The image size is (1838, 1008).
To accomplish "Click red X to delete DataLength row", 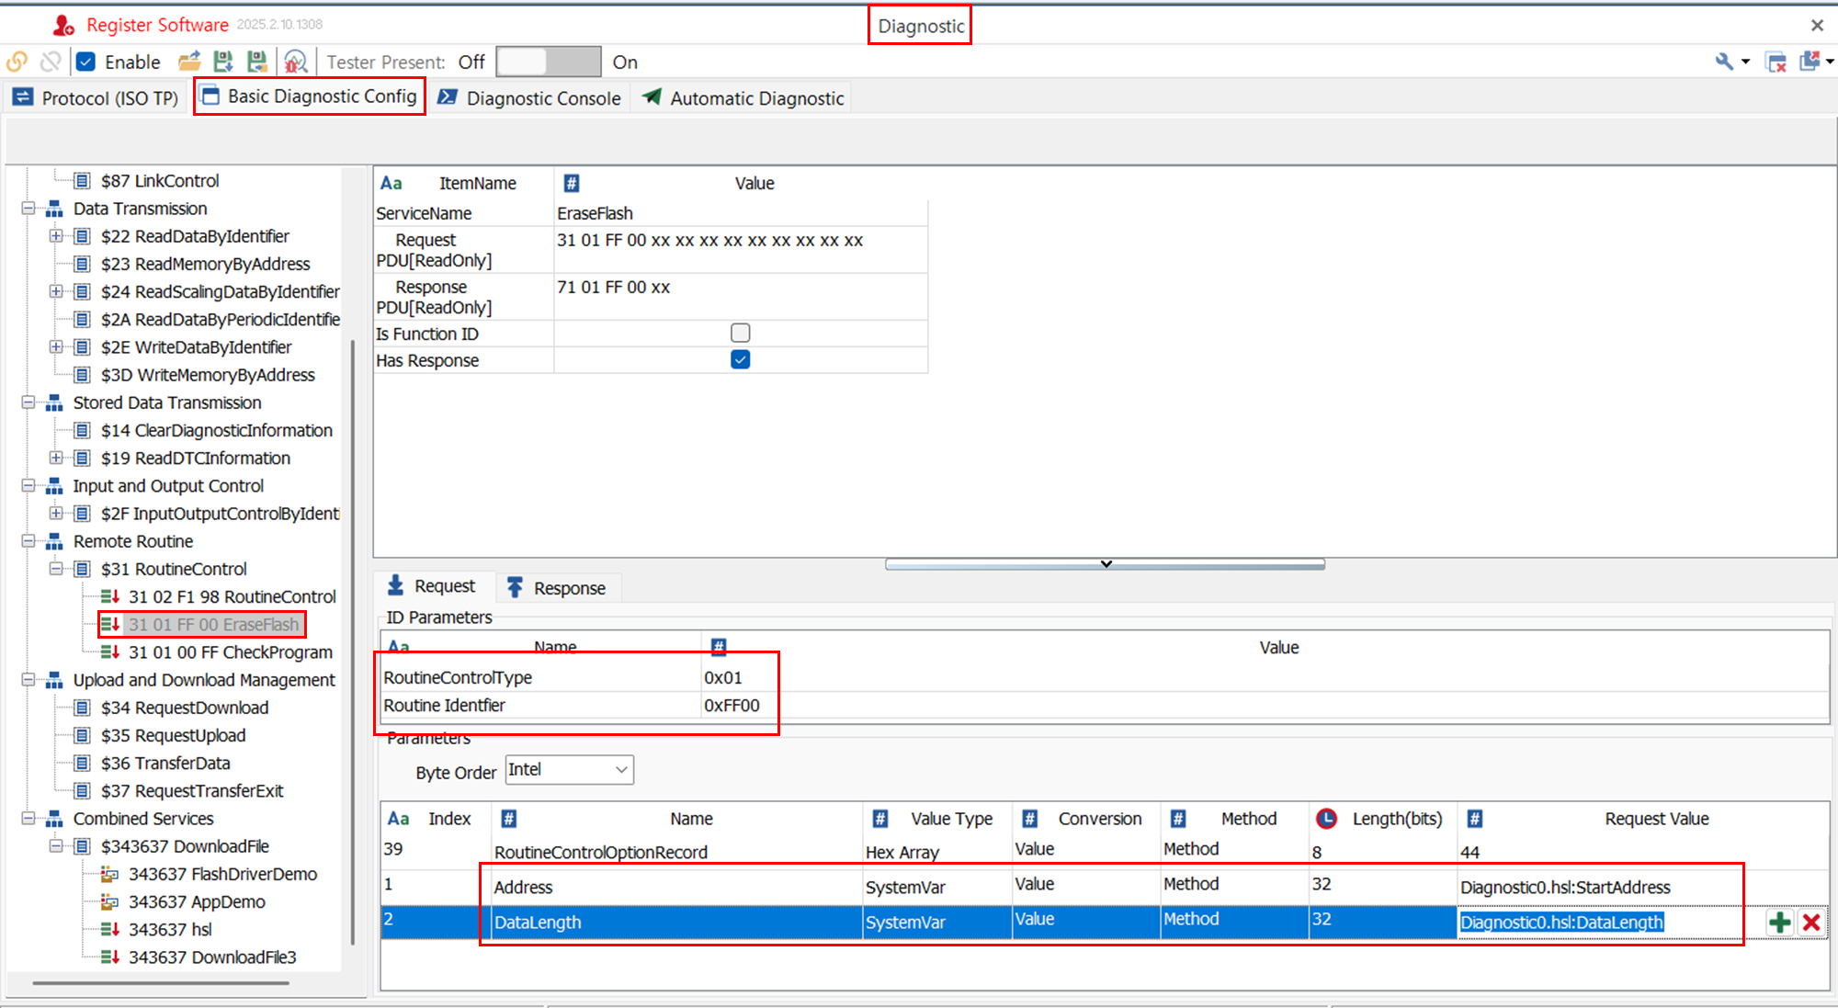I will pos(1811,923).
